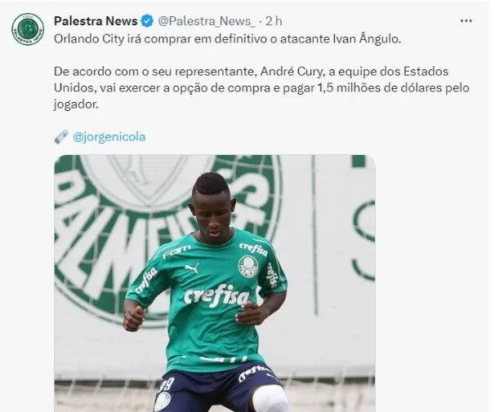Click the Palestra News display name
Viewport: 495px width, 412px height.
[96, 21]
